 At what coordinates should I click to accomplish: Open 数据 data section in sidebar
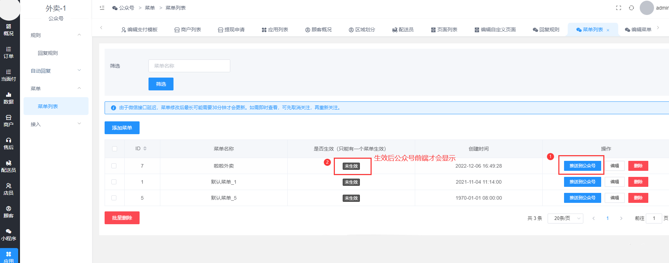coord(9,98)
